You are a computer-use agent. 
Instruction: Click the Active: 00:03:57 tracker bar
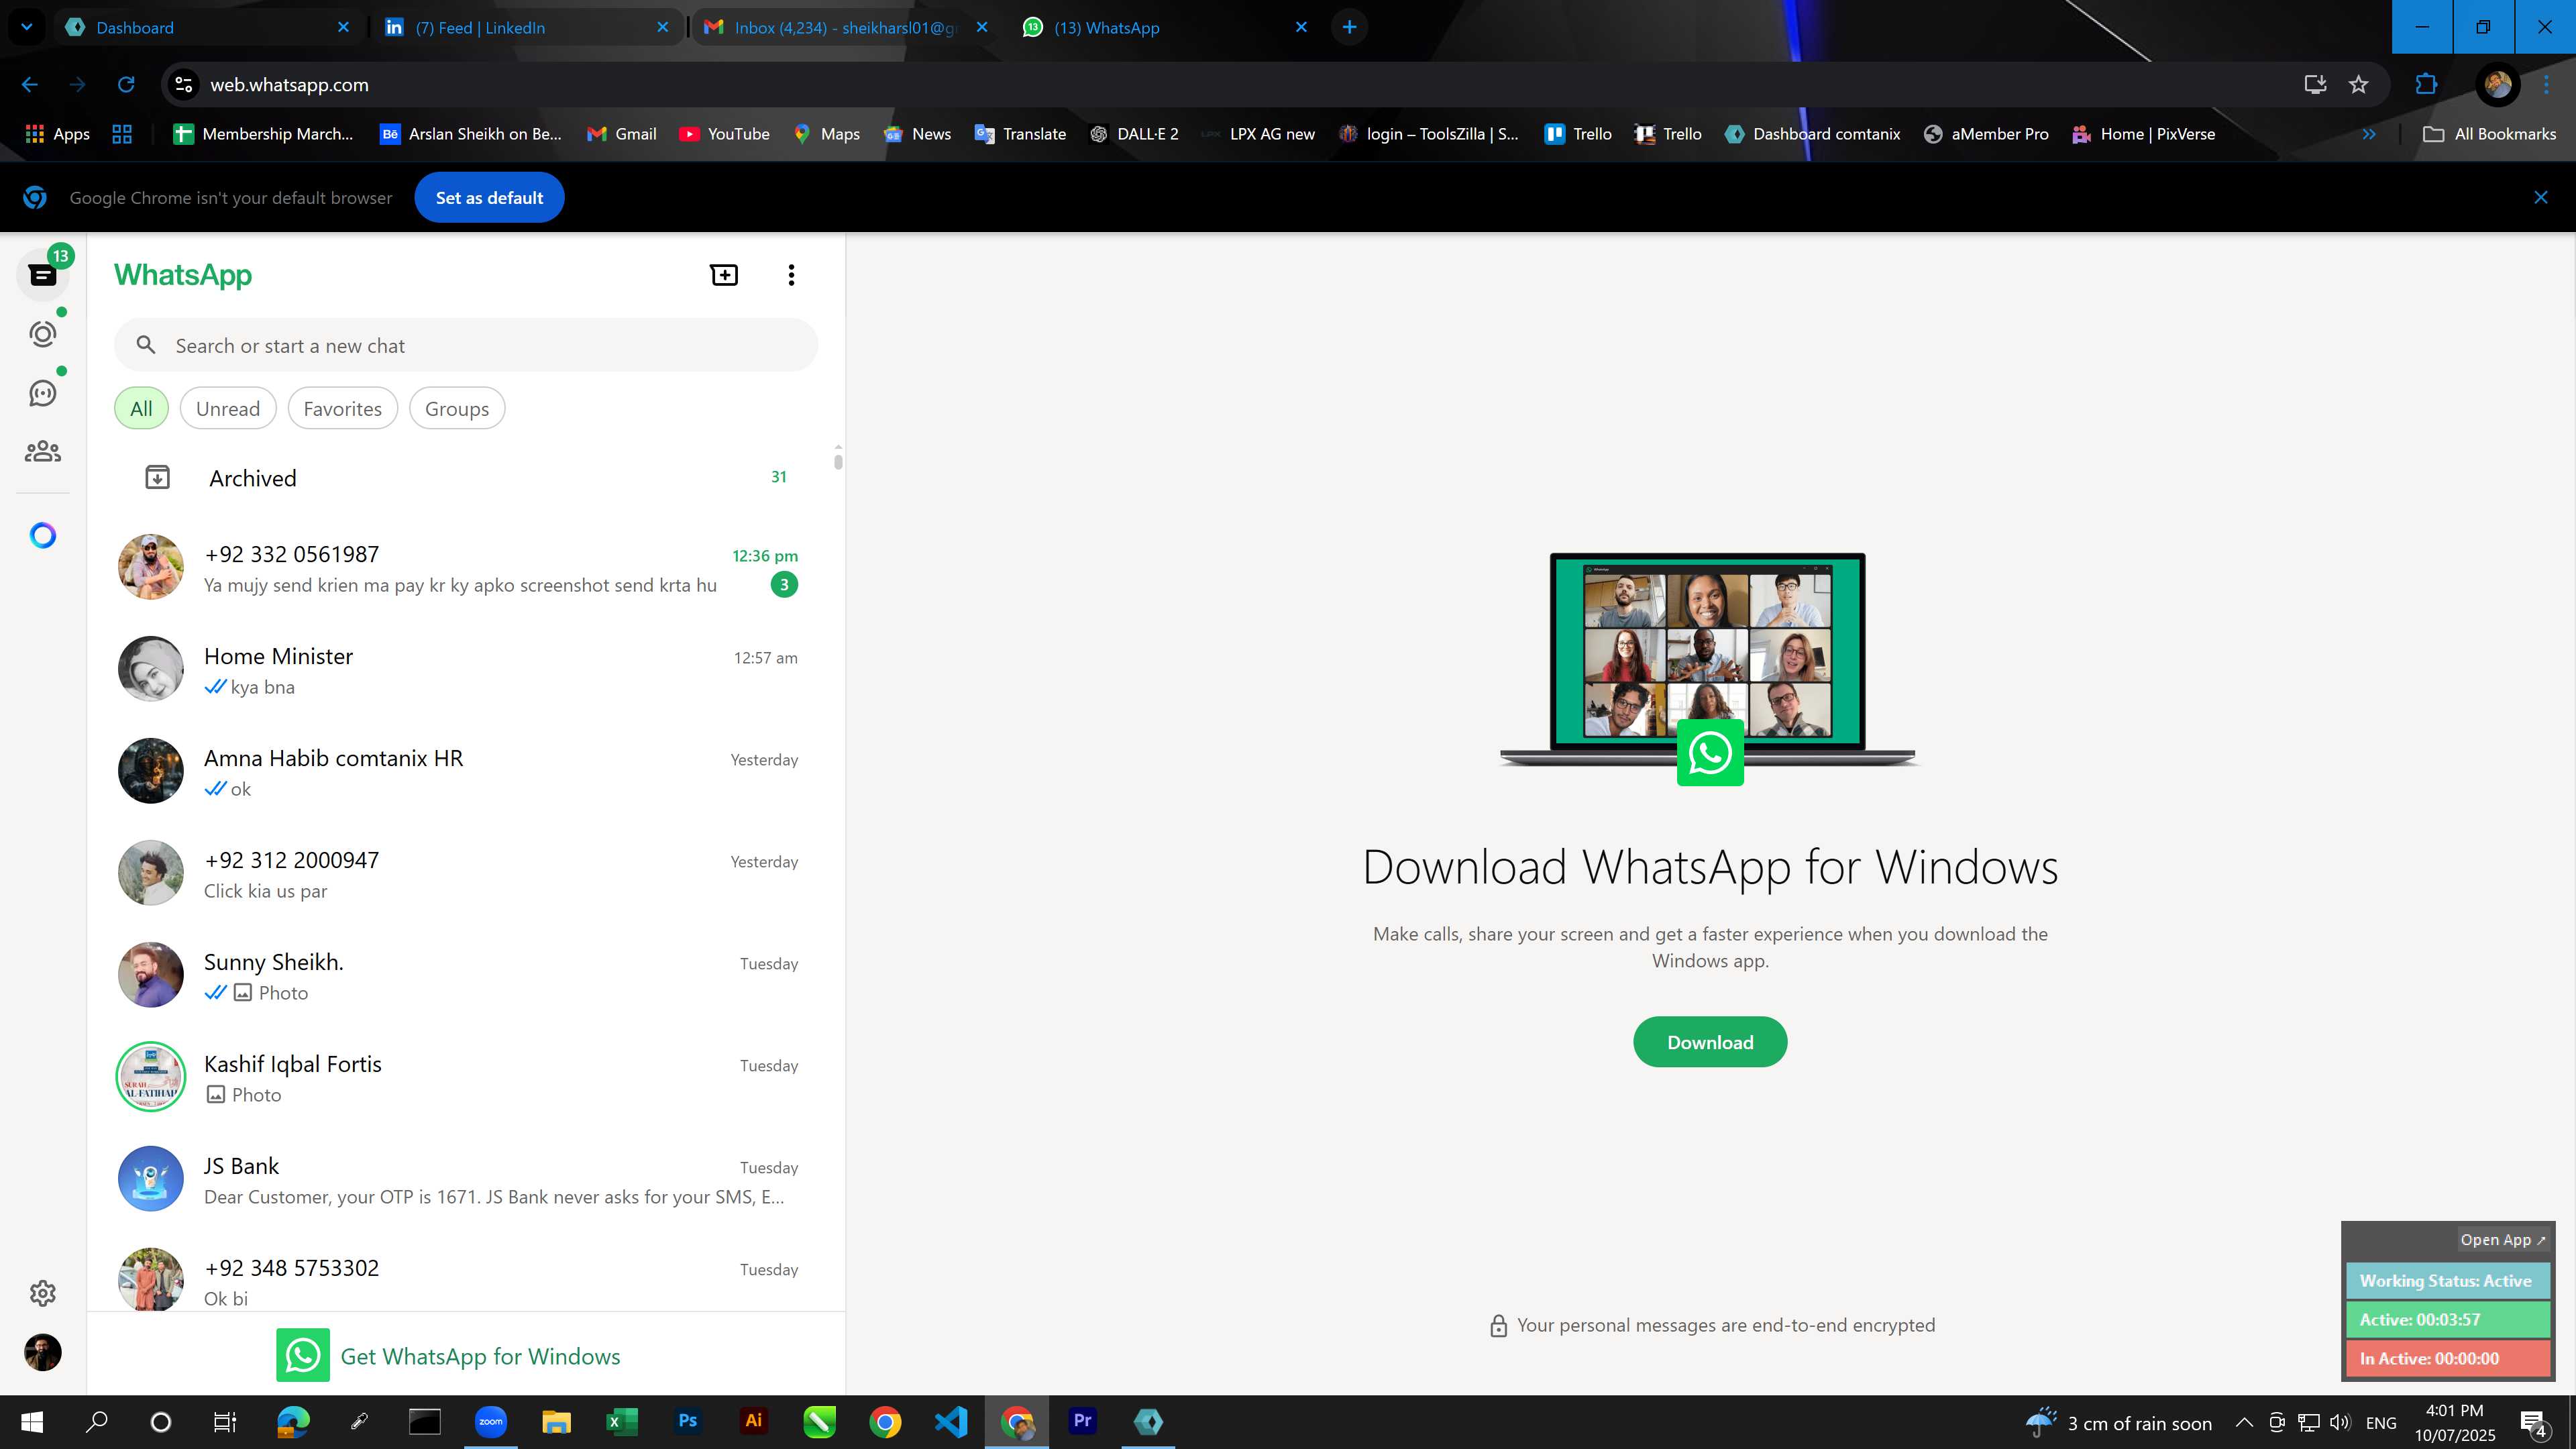pos(2447,1319)
